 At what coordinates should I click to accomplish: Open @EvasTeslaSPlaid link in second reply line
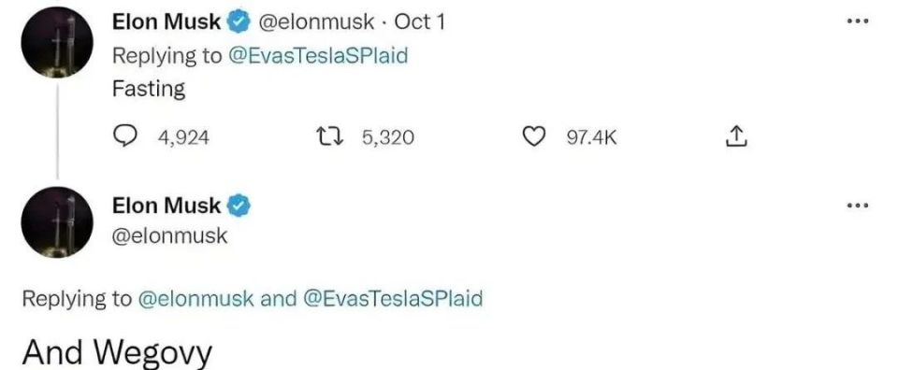(392, 298)
